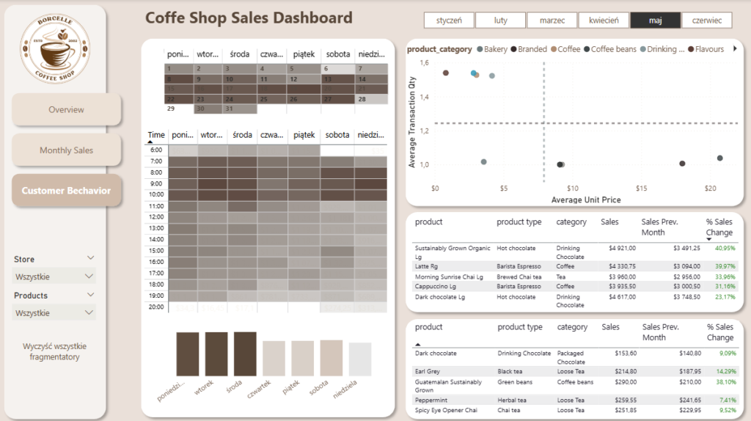Select the styczeń month filter

[x=448, y=21]
